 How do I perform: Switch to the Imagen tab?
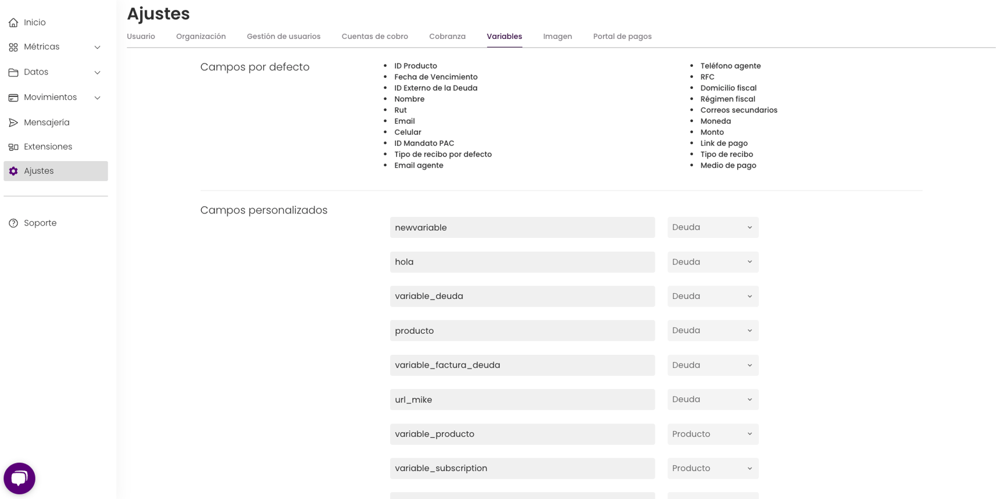(558, 37)
